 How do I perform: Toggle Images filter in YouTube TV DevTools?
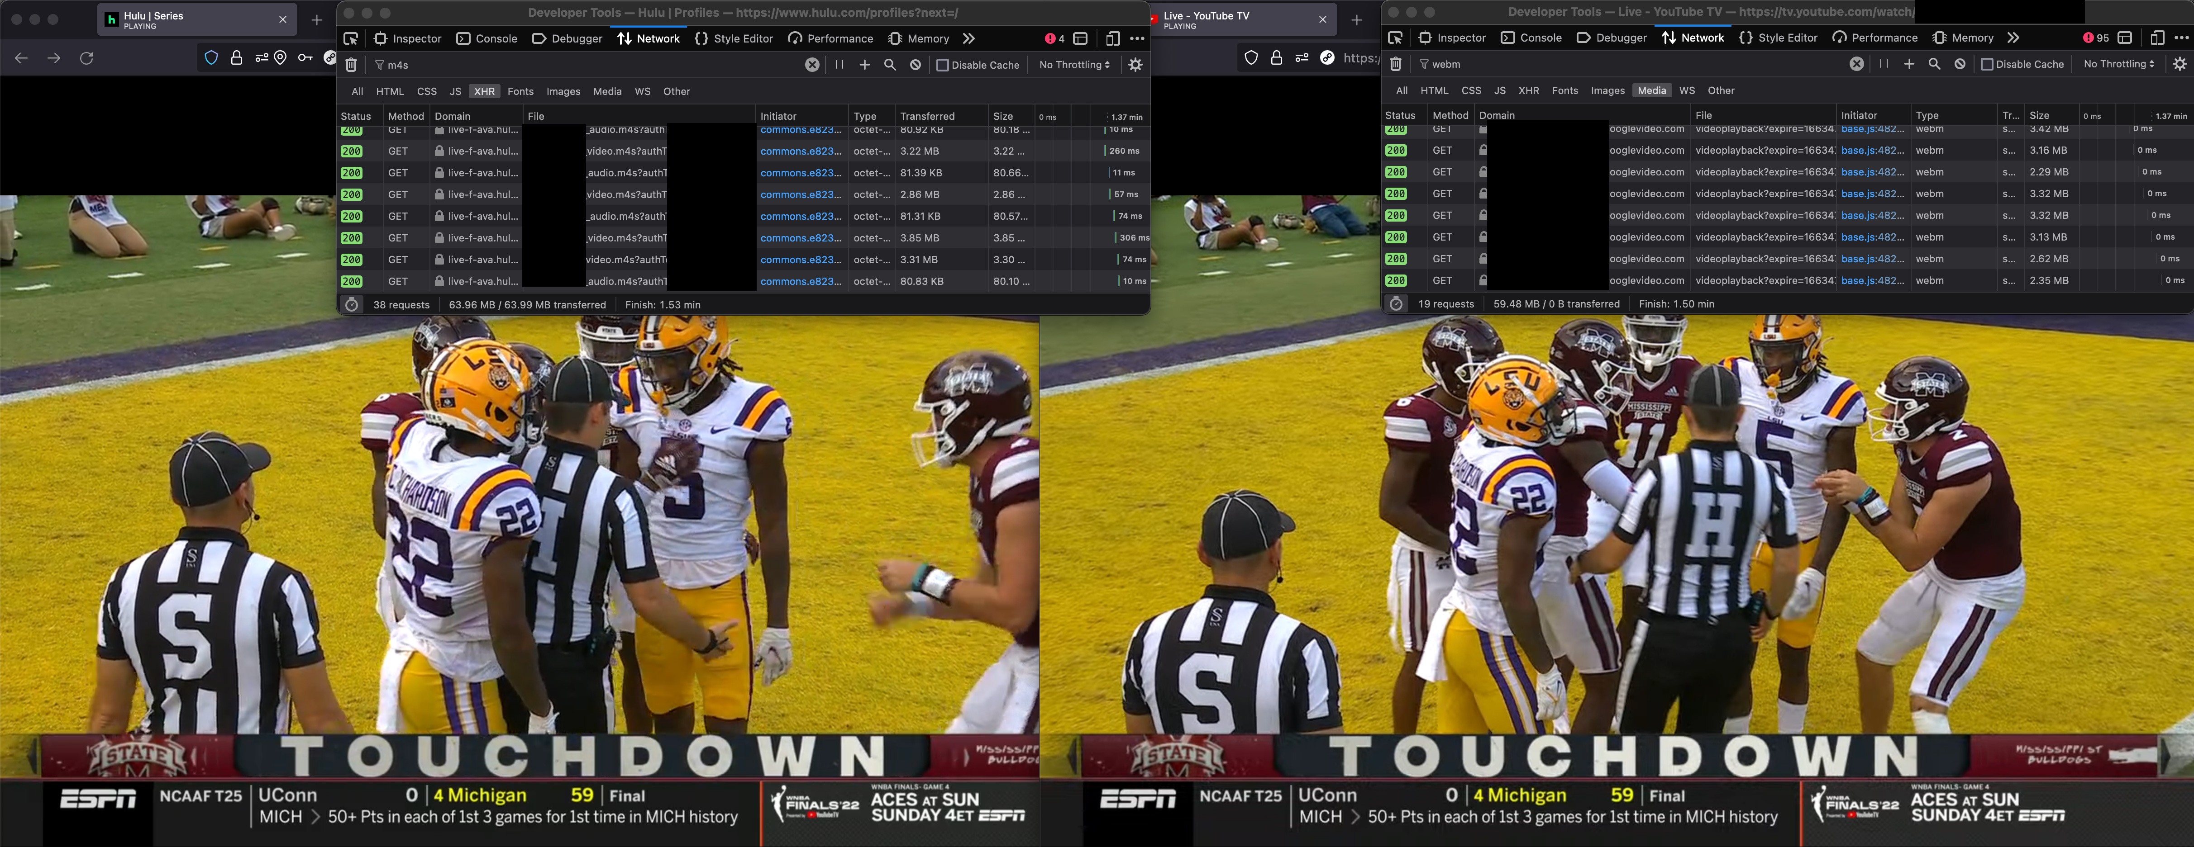coord(1607,90)
